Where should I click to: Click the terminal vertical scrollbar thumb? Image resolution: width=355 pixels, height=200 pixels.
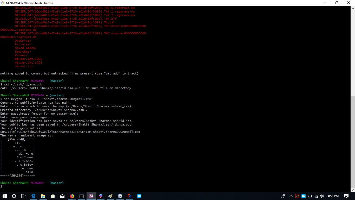[353, 142]
